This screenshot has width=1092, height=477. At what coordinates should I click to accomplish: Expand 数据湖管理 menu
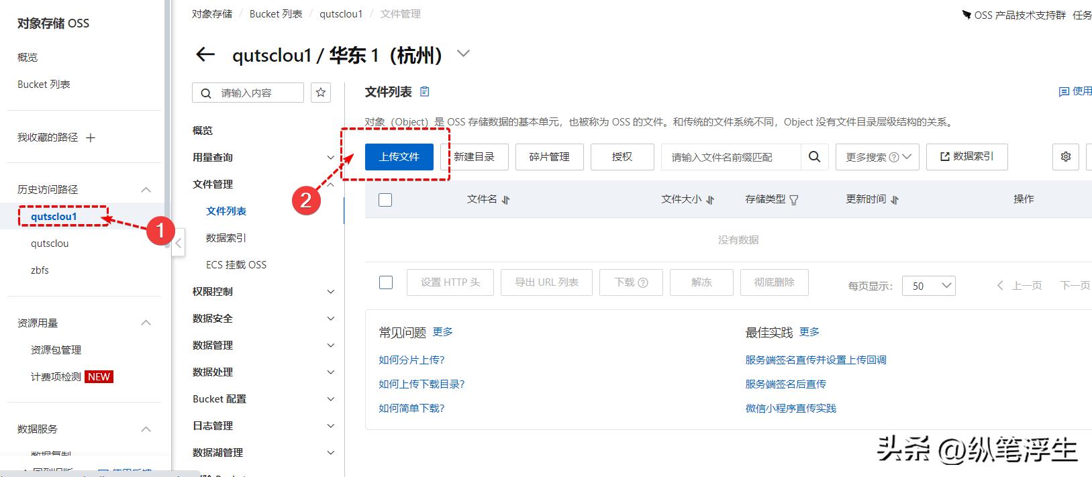pyautogui.click(x=330, y=453)
